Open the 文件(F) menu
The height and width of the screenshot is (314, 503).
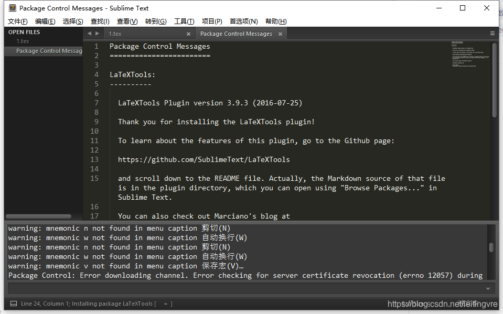click(18, 21)
